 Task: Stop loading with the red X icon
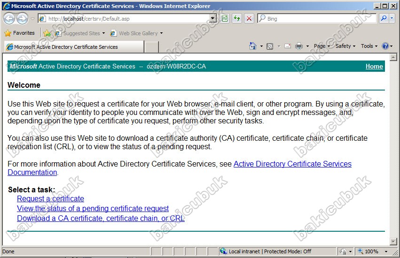(249, 19)
